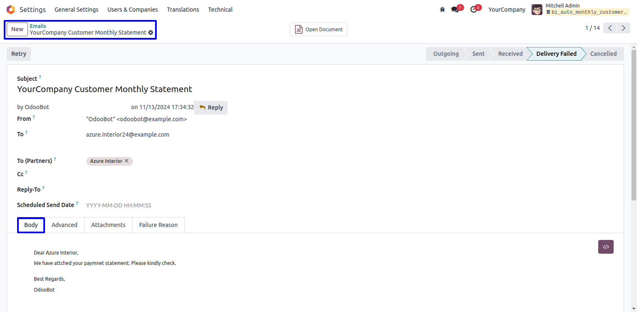Follow the Emails breadcrumb link
Viewport: 637px width, 312px height.
38,26
